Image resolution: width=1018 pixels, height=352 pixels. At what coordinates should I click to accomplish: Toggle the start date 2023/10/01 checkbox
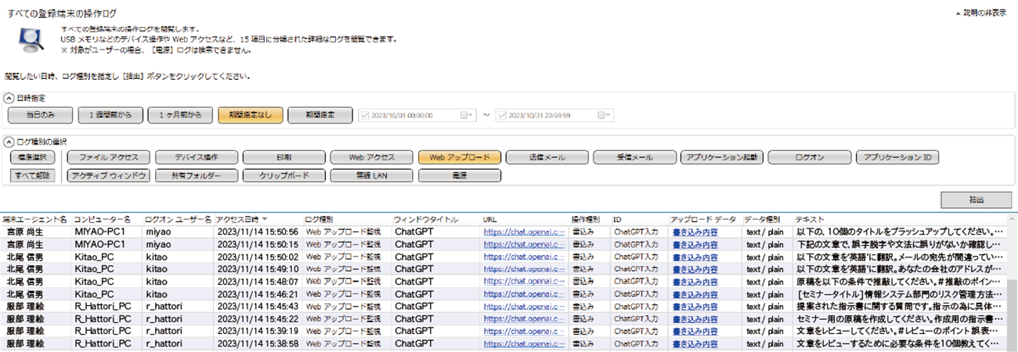364,115
